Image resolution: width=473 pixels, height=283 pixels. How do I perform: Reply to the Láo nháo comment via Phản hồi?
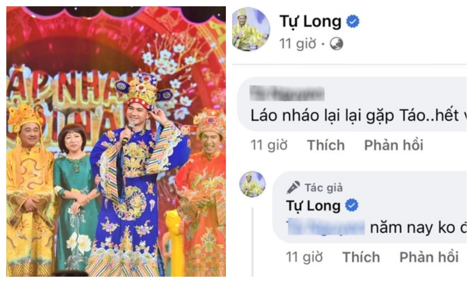tap(393, 145)
